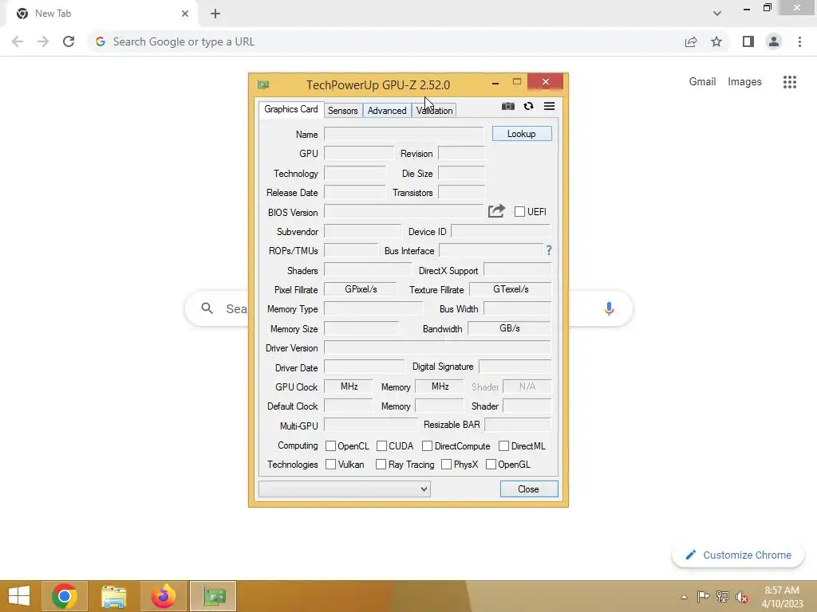
Task: Take a GPU-Z screenshot with camera icon
Action: click(508, 106)
